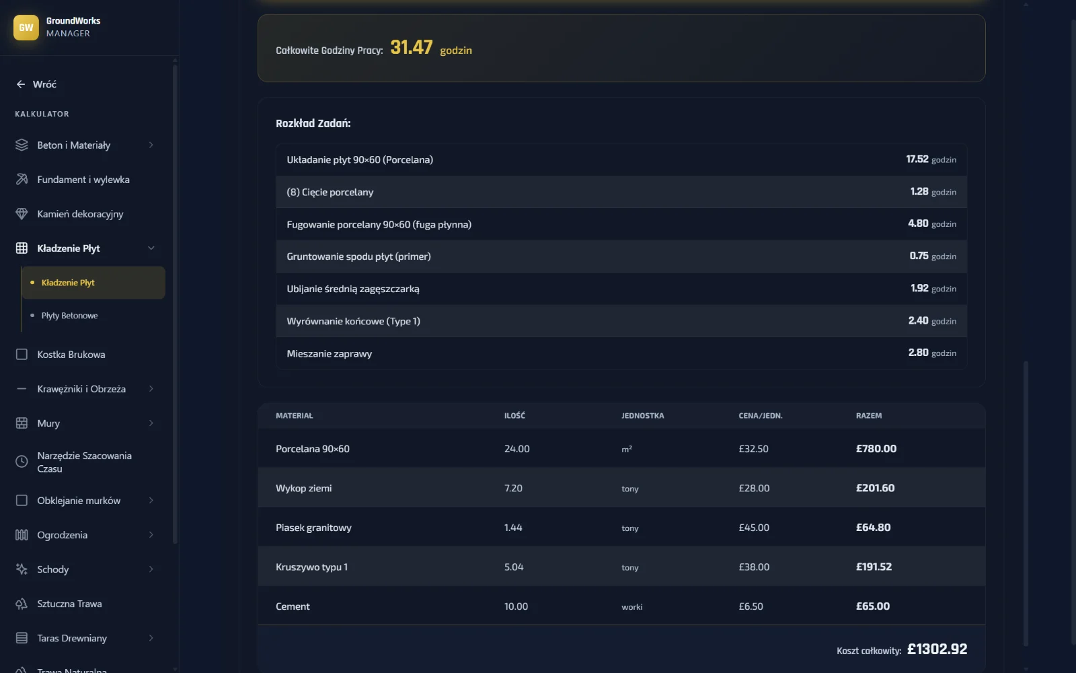Open the Płyty Betonowe sub-item
The image size is (1076, 673).
pos(93,316)
